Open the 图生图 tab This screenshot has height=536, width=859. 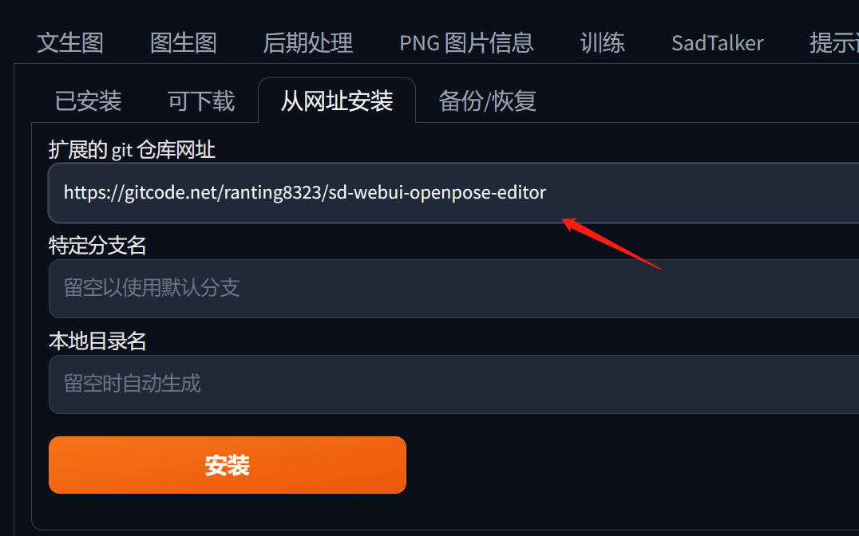[x=184, y=43]
